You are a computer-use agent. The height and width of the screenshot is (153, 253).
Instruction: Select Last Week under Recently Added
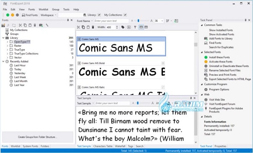pos(20,77)
